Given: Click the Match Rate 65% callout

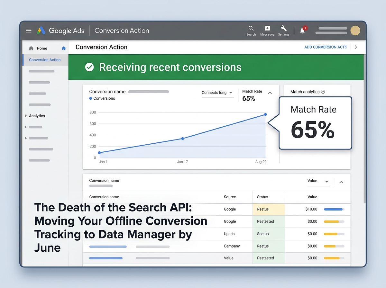Looking at the screenshot, I should (x=315, y=123).
